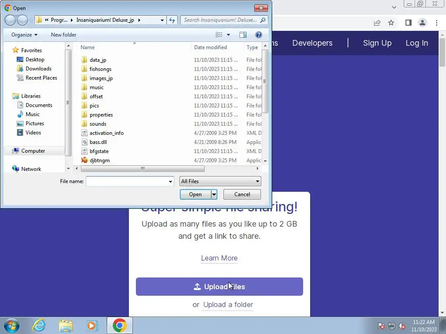Open Windows Explorer from taskbar
Viewport: 446px width, 334px height.
(66, 325)
